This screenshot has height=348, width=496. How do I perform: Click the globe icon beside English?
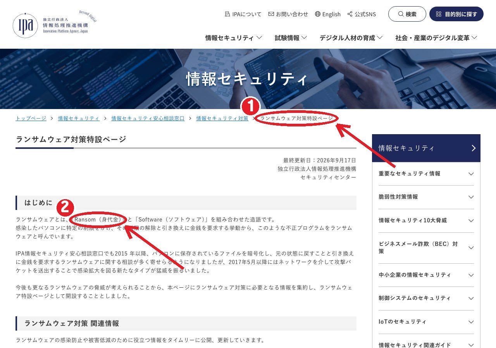318,14
